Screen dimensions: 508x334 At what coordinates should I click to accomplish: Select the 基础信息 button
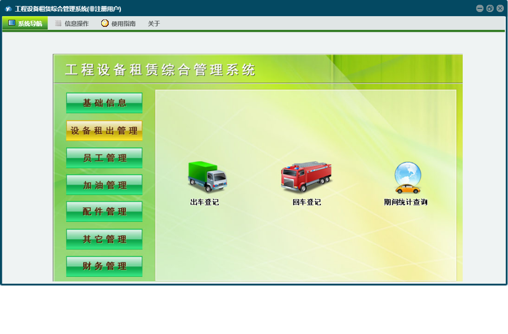104,103
